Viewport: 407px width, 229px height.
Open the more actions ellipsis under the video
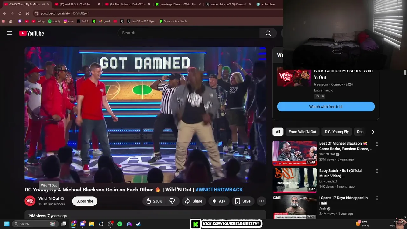tap(261, 201)
